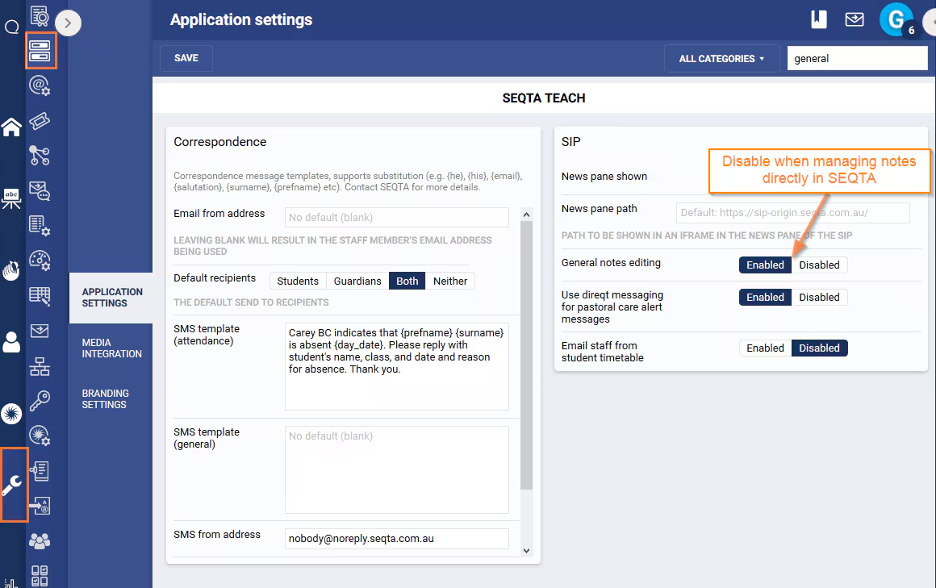Set Default recipients to Neither
Screen dimensions: 936x588
coord(450,281)
